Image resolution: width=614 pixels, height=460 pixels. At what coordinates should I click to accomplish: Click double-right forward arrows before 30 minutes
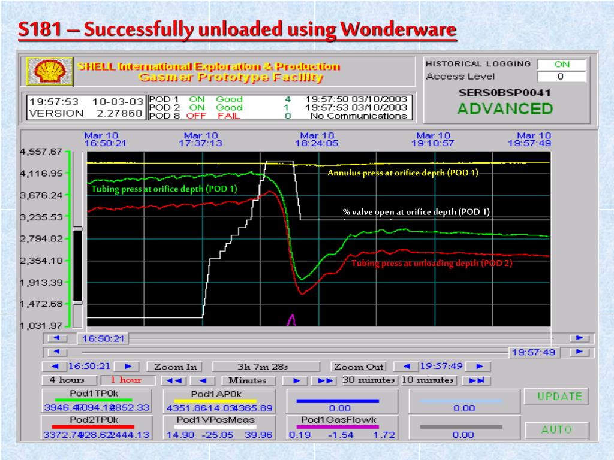pos(326,380)
